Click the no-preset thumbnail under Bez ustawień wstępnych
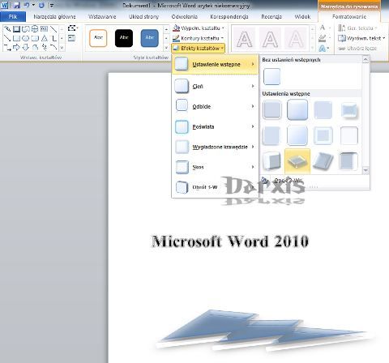Screen dimensions: 389x363 pos(271,77)
